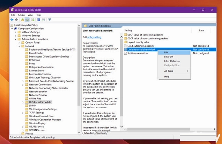Open the Action menu
Screen dimensions: 222x144
pos(21,15)
